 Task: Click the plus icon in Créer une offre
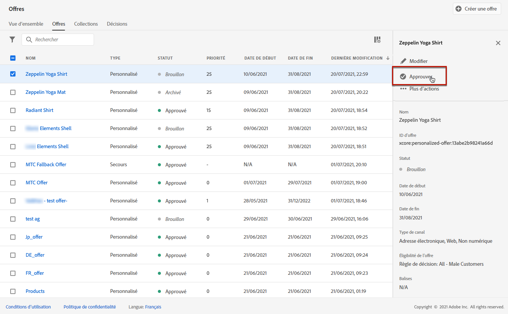pyautogui.click(x=459, y=9)
